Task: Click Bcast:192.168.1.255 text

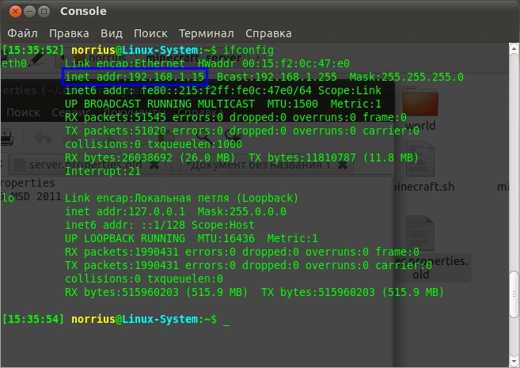Action: click(277, 77)
